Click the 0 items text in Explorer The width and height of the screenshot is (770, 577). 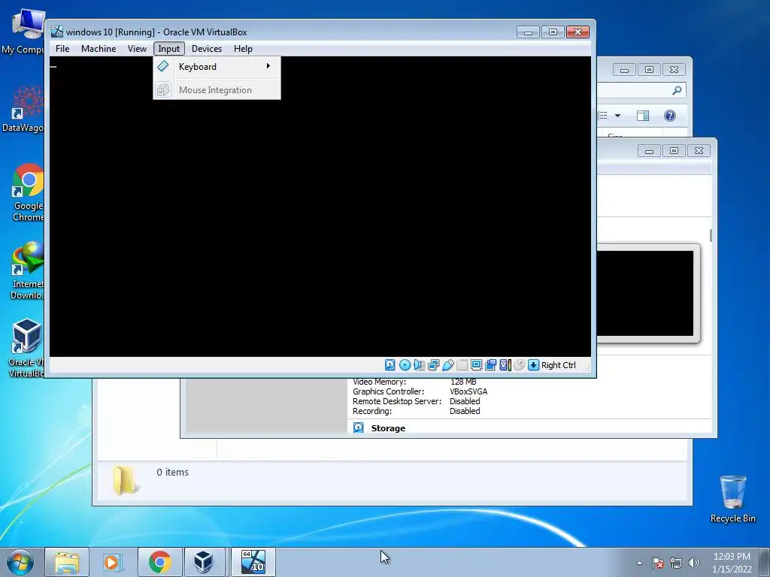172,472
